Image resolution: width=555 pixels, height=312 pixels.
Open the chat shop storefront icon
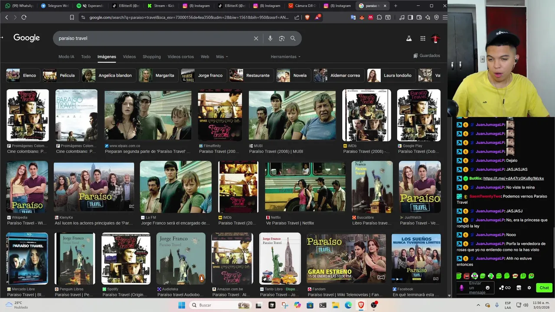point(519,288)
